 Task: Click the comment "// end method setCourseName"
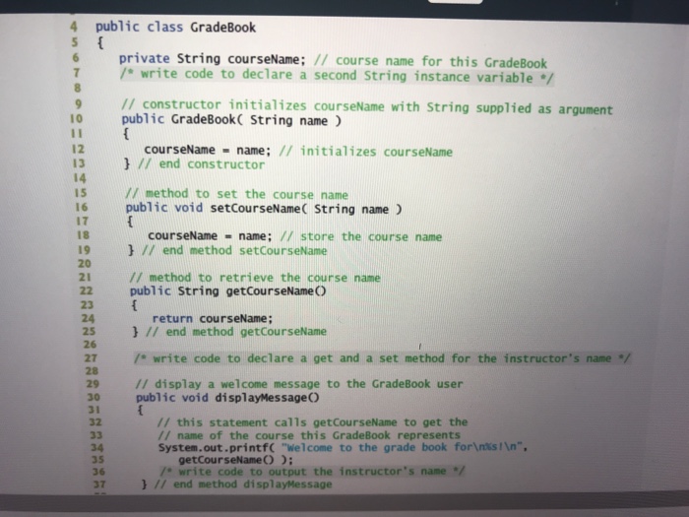coord(234,250)
